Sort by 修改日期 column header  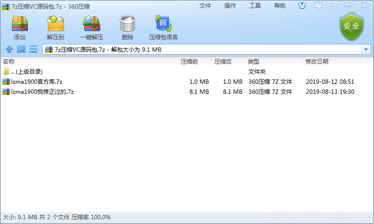click(x=332, y=62)
